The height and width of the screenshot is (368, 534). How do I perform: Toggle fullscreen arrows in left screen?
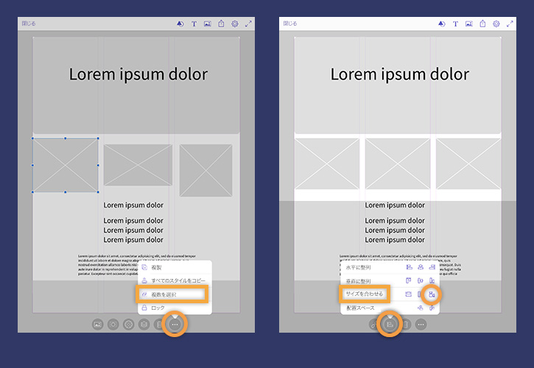coord(248,24)
